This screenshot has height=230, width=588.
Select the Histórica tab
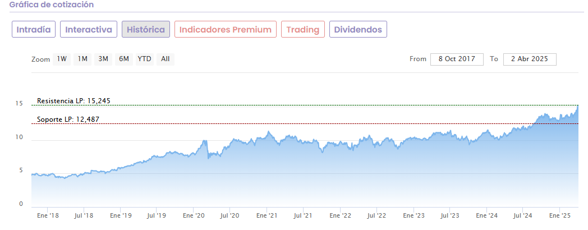pyautogui.click(x=146, y=30)
